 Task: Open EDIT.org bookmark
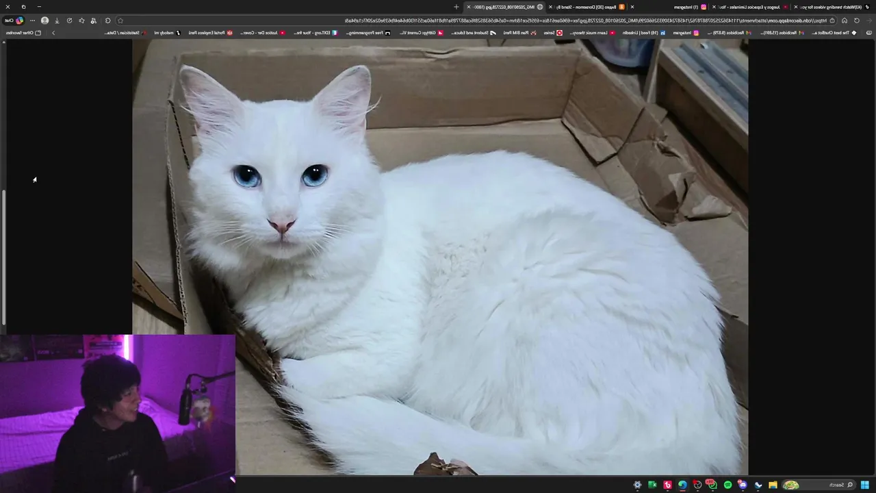315,33
